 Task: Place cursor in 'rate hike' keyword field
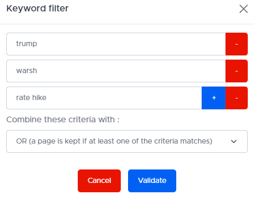pos(104,98)
